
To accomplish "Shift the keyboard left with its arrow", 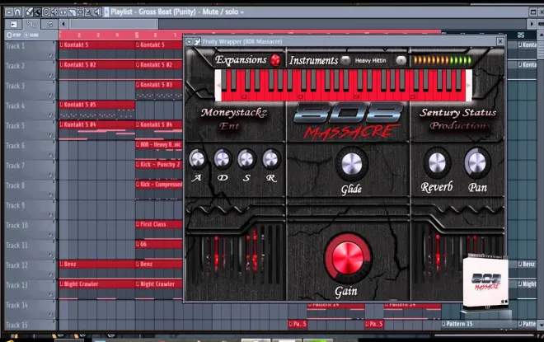I will [218, 86].
